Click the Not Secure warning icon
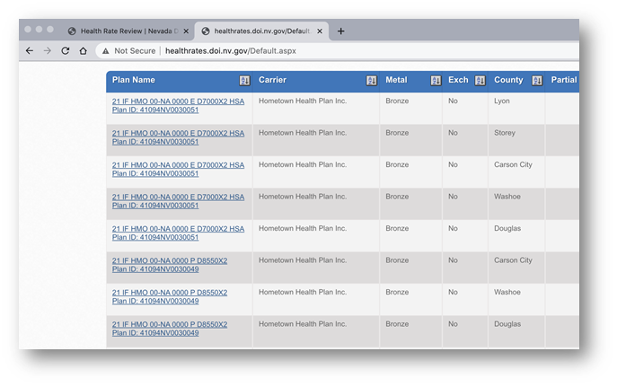Screen dimensions: 617x387 105,51
